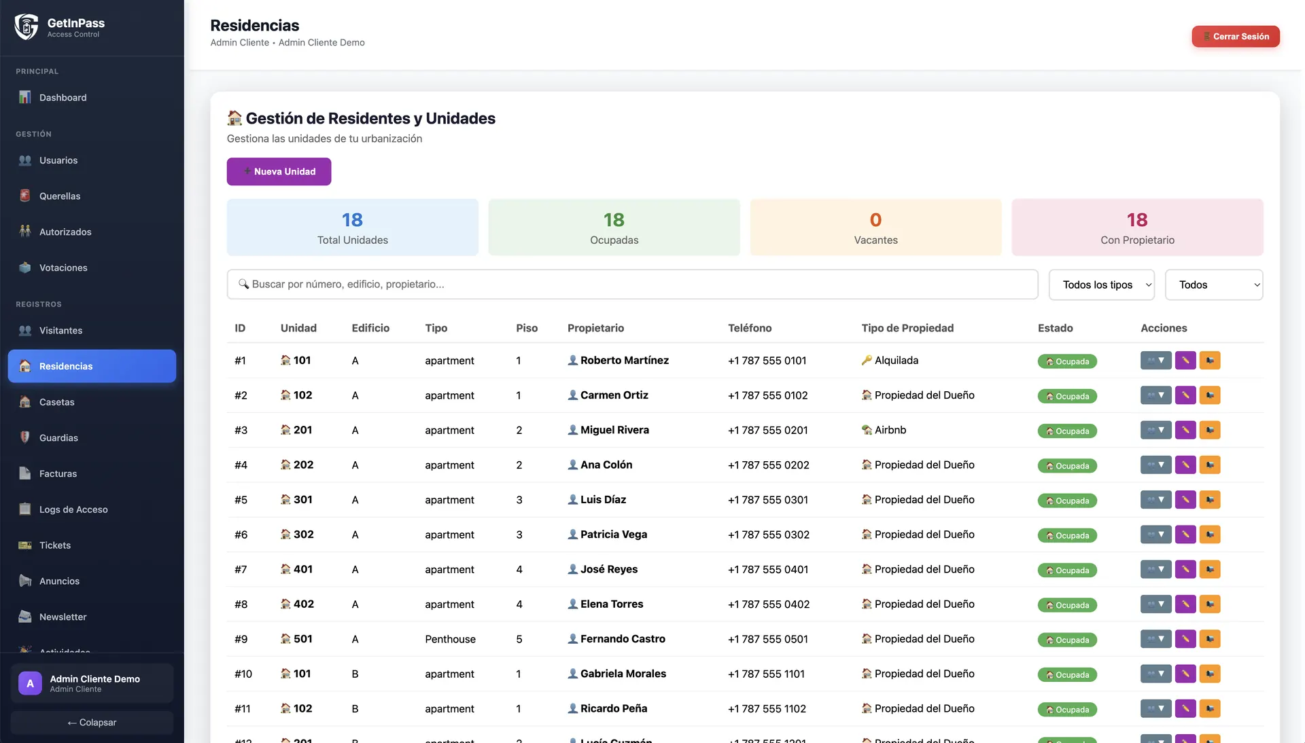Viewport: 1305px width, 743px height.
Task: Open Votaciones in the sidebar
Action: pos(92,268)
